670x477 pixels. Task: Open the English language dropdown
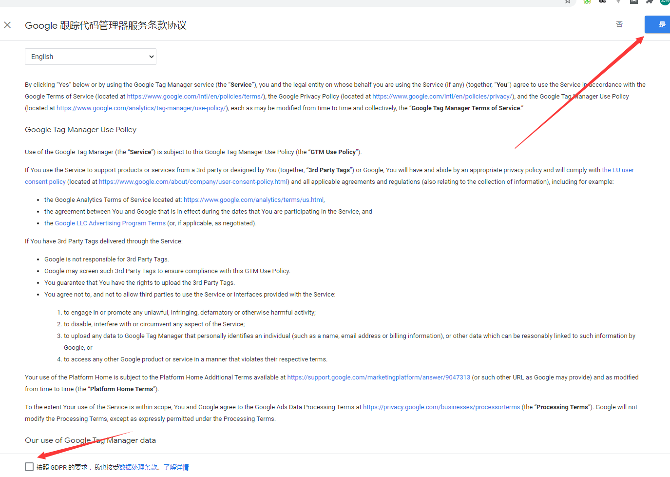pos(91,57)
